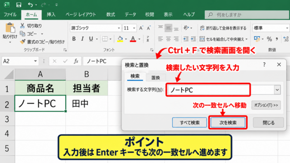Screen dimensions: 290x163
Task: Open the ヘルプ tab
Action: tap(189, 14)
